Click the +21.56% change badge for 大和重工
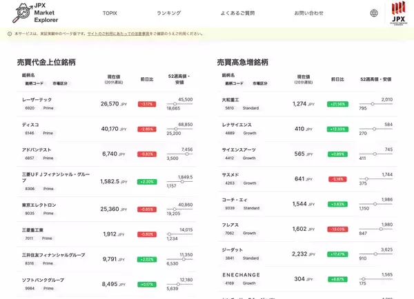The height and width of the screenshot is (299, 414). pyautogui.click(x=337, y=104)
